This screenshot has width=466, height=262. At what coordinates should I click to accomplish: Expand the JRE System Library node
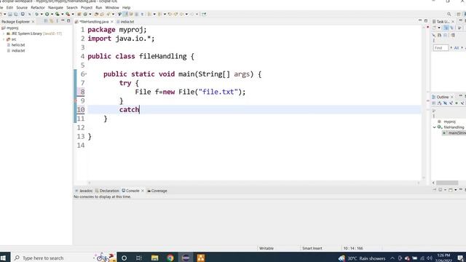(x=4, y=33)
